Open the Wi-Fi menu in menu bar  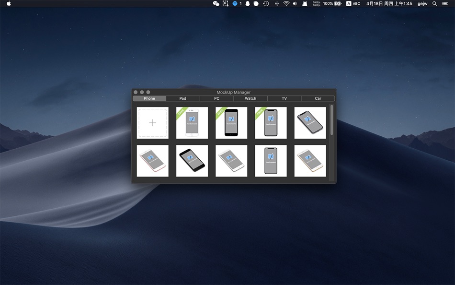286,3
